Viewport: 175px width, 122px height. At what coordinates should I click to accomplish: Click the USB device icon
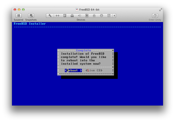tap(94, 16)
